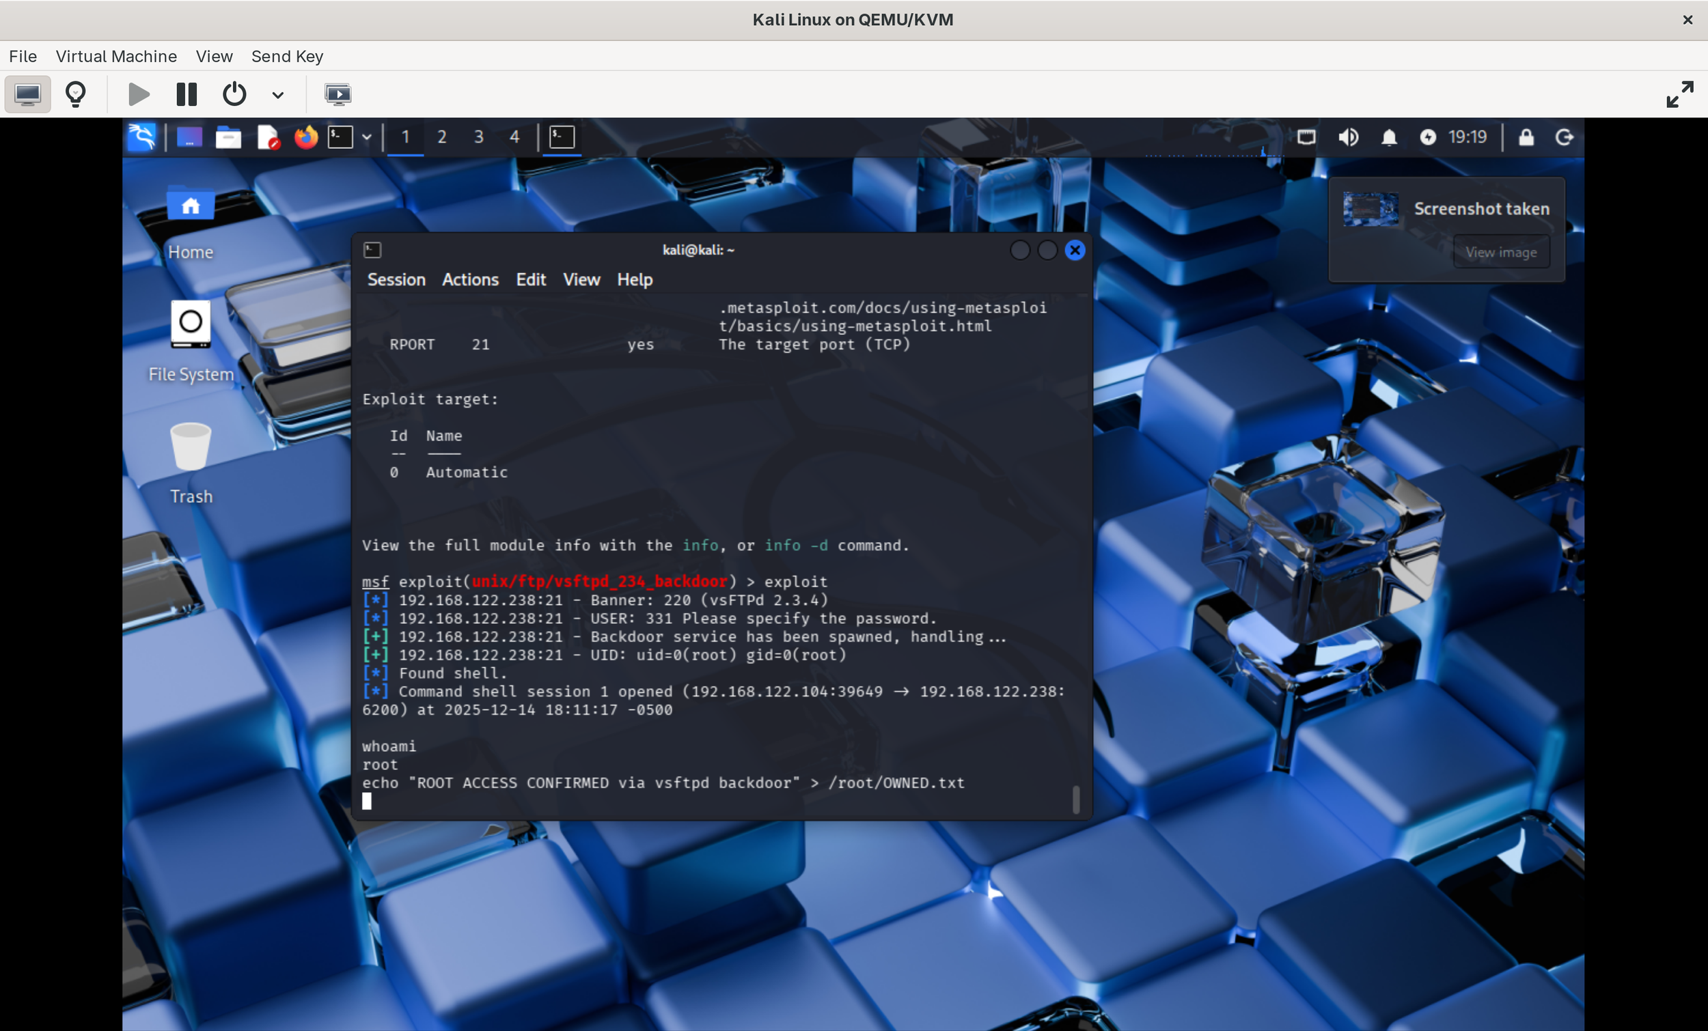Toggle fullscreen view of the VM
This screenshot has height=1031, width=1708.
pos(1679,94)
